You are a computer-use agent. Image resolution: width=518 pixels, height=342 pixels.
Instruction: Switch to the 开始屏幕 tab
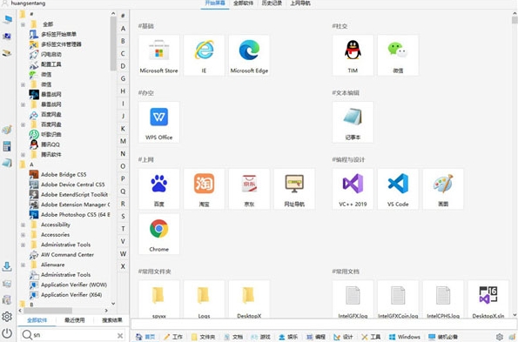tap(215, 3)
